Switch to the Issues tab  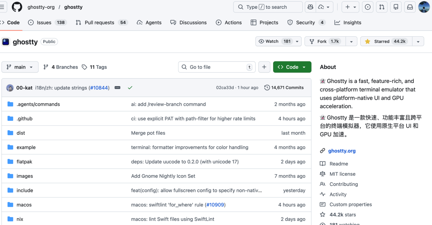click(x=47, y=22)
